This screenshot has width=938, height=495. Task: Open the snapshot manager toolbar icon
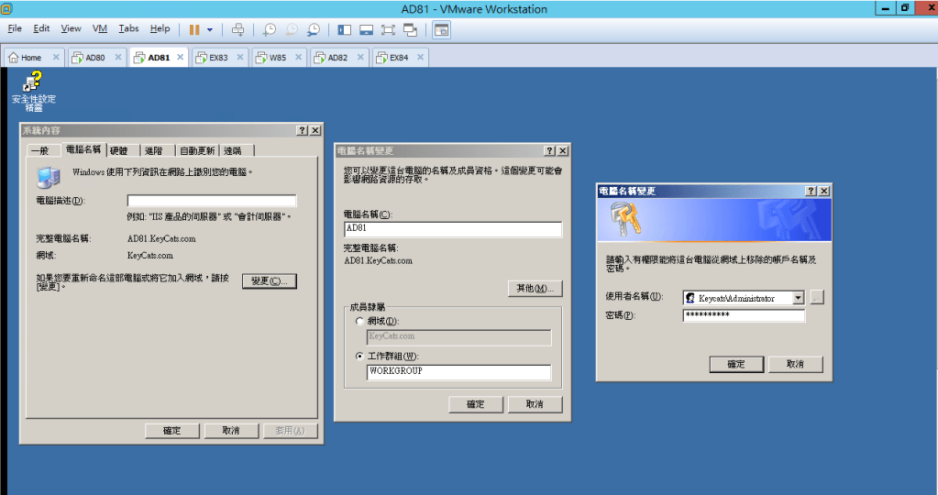pyautogui.click(x=314, y=29)
